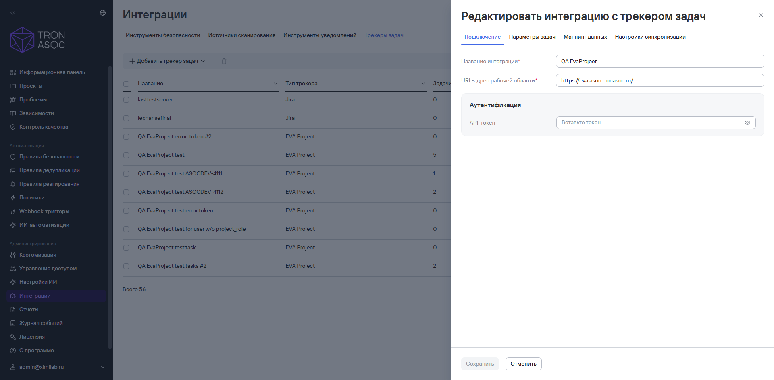Open Правила реагирования bell icon
The width and height of the screenshot is (774, 380).
pos(13,184)
